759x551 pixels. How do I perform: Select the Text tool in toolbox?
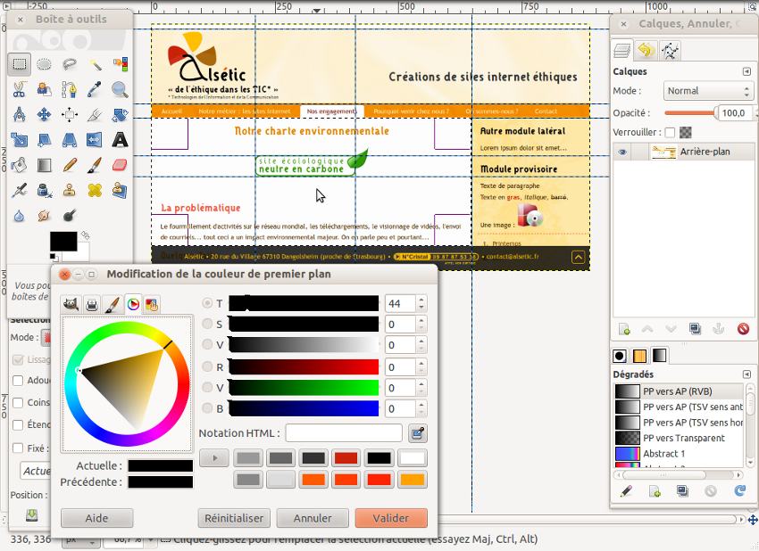click(120, 140)
